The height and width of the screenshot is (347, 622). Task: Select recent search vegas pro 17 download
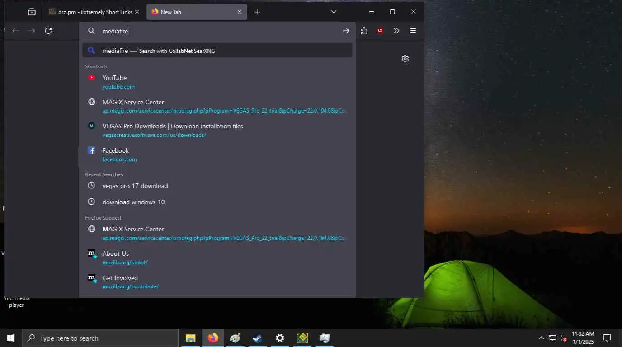click(x=217, y=186)
